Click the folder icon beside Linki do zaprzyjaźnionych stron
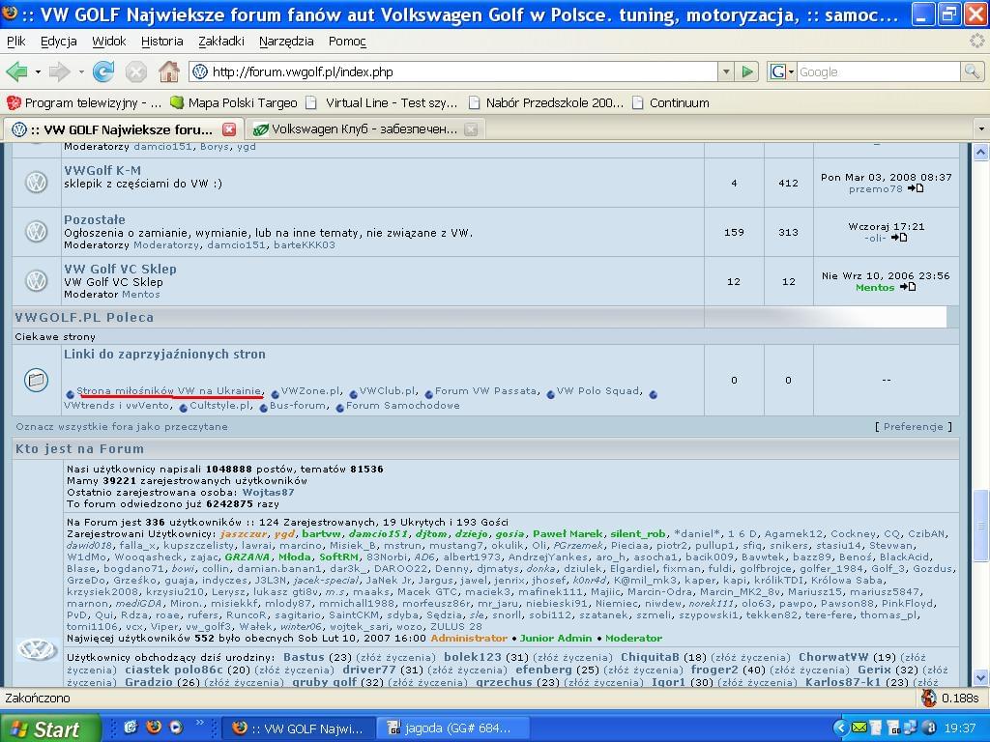 click(x=36, y=380)
